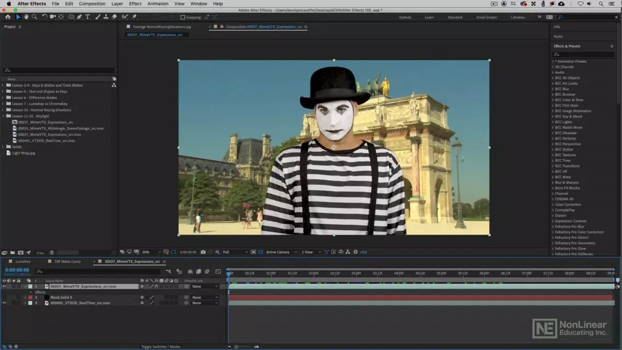Switch to Footage NormalKeyingSituations.jpg viewer tab

(162, 27)
